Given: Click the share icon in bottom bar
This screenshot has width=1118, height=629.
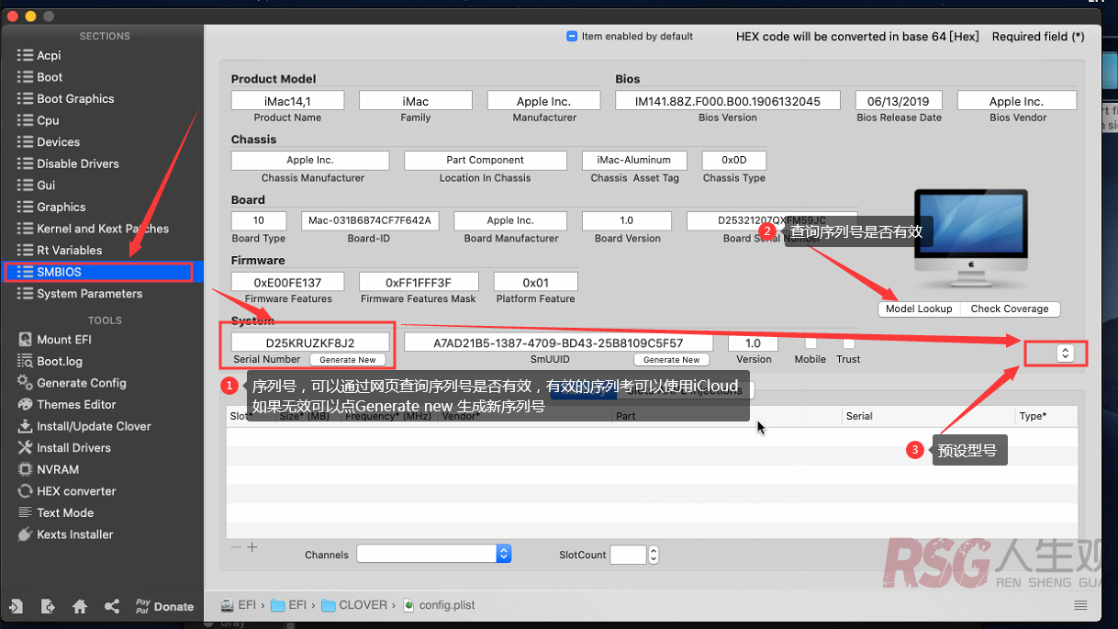Looking at the screenshot, I should click(112, 606).
